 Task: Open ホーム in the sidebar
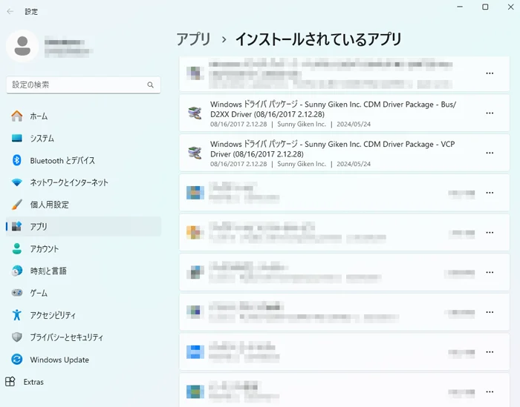pyautogui.click(x=83, y=116)
